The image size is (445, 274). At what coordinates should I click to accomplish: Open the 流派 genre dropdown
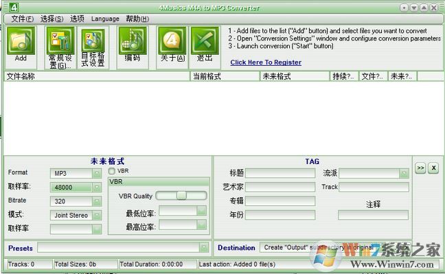pyautogui.click(x=404, y=173)
